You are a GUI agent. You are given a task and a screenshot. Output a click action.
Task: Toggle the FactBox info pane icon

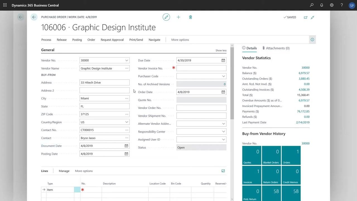point(312,40)
